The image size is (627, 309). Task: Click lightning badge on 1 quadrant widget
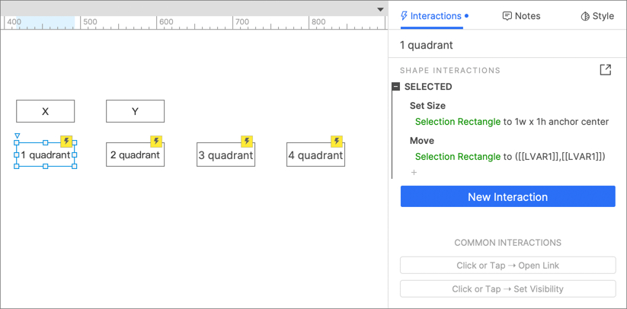(x=66, y=142)
